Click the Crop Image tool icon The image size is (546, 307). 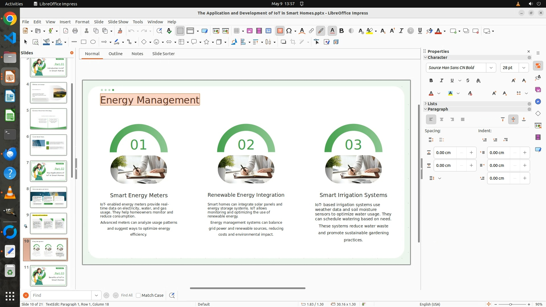(293, 42)
